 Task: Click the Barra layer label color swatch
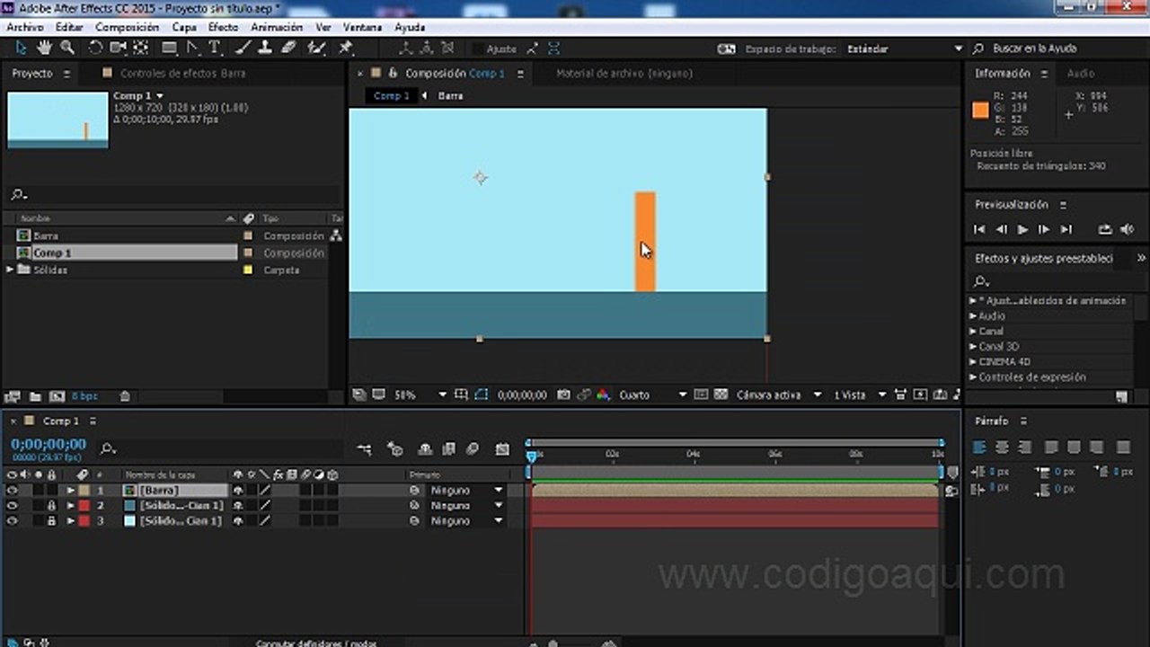click(x=84, y=491)
